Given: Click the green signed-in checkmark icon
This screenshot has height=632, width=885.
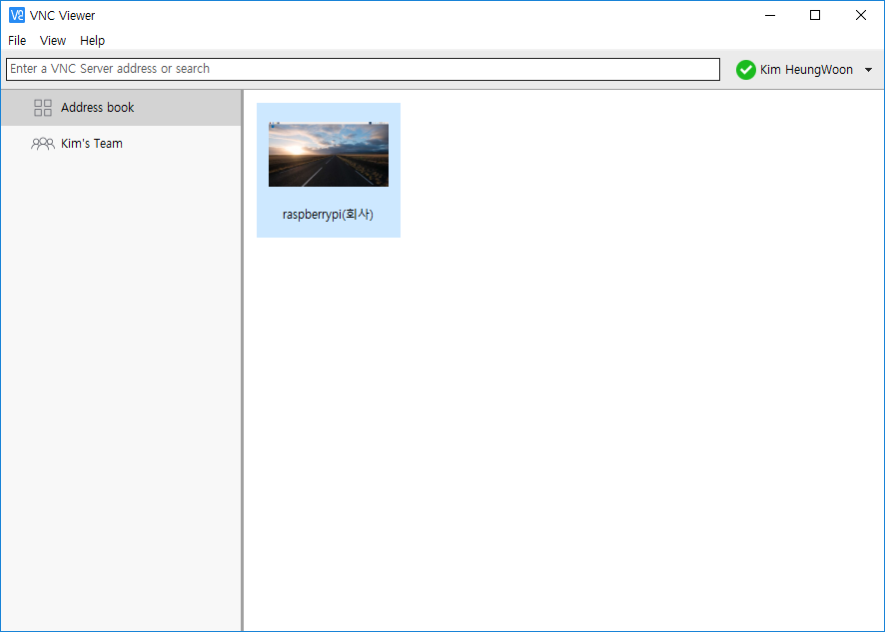Looking at the screenshot, I should point(745,70).
